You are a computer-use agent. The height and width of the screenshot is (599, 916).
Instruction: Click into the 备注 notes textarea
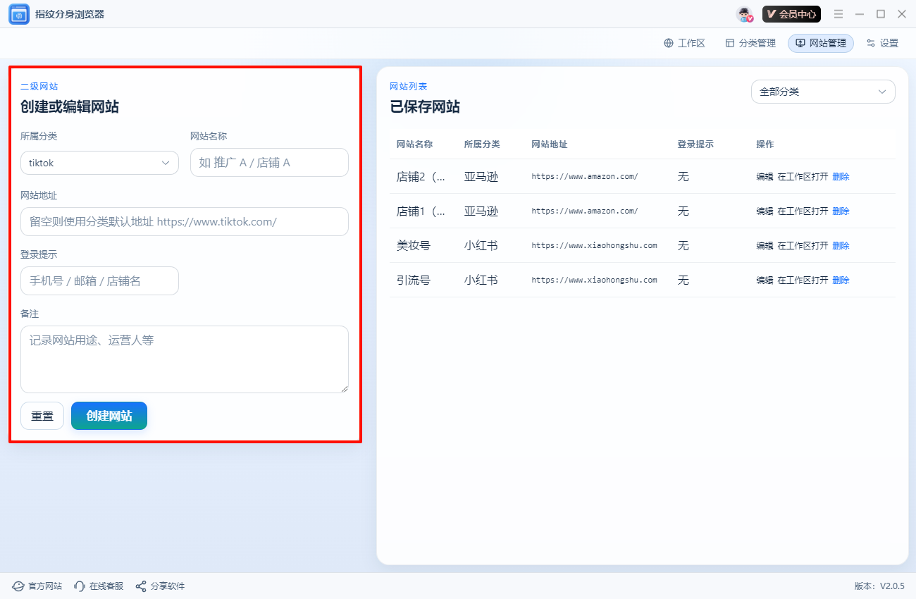coord(185,359)
